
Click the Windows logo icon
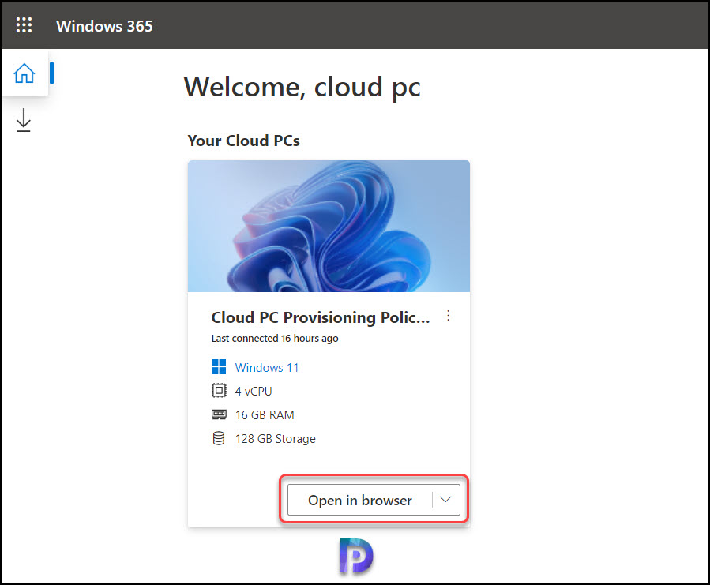coord(219,367)
